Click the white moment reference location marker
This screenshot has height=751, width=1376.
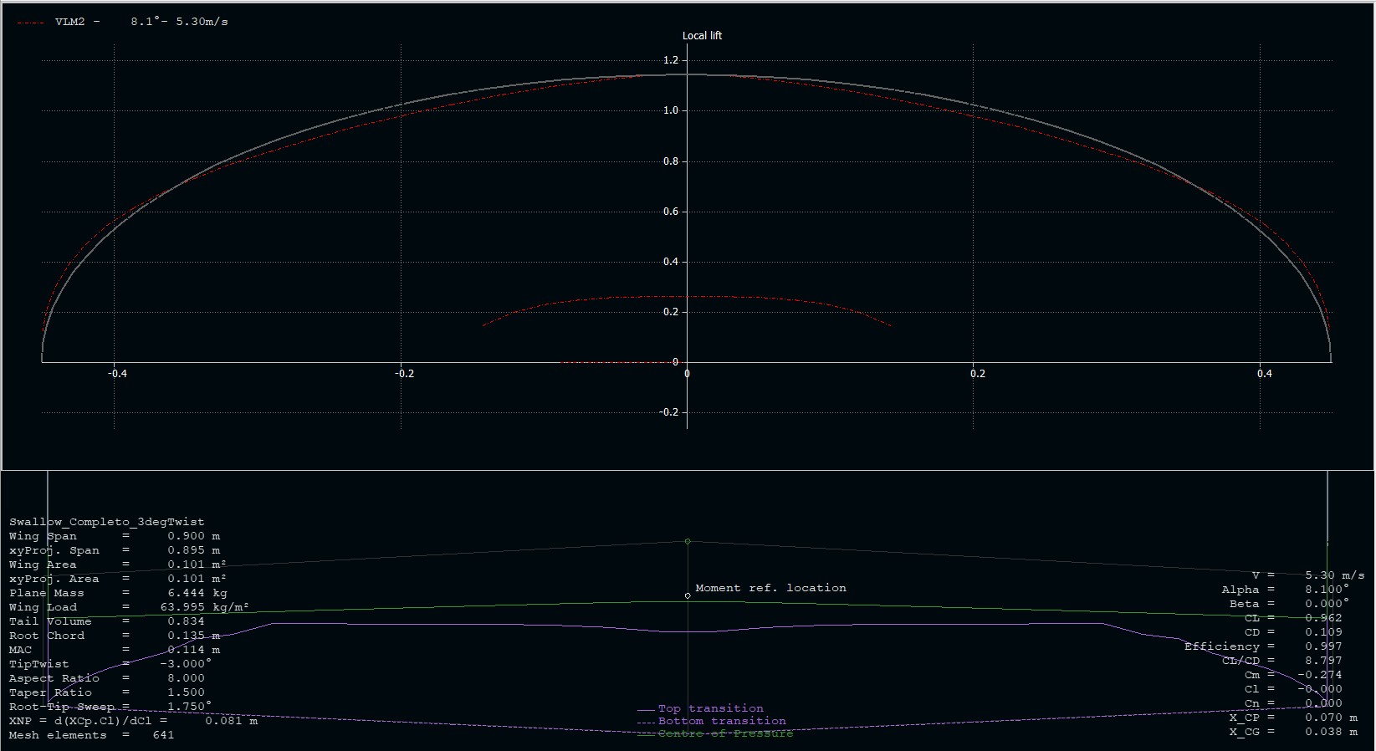[688, 596]
